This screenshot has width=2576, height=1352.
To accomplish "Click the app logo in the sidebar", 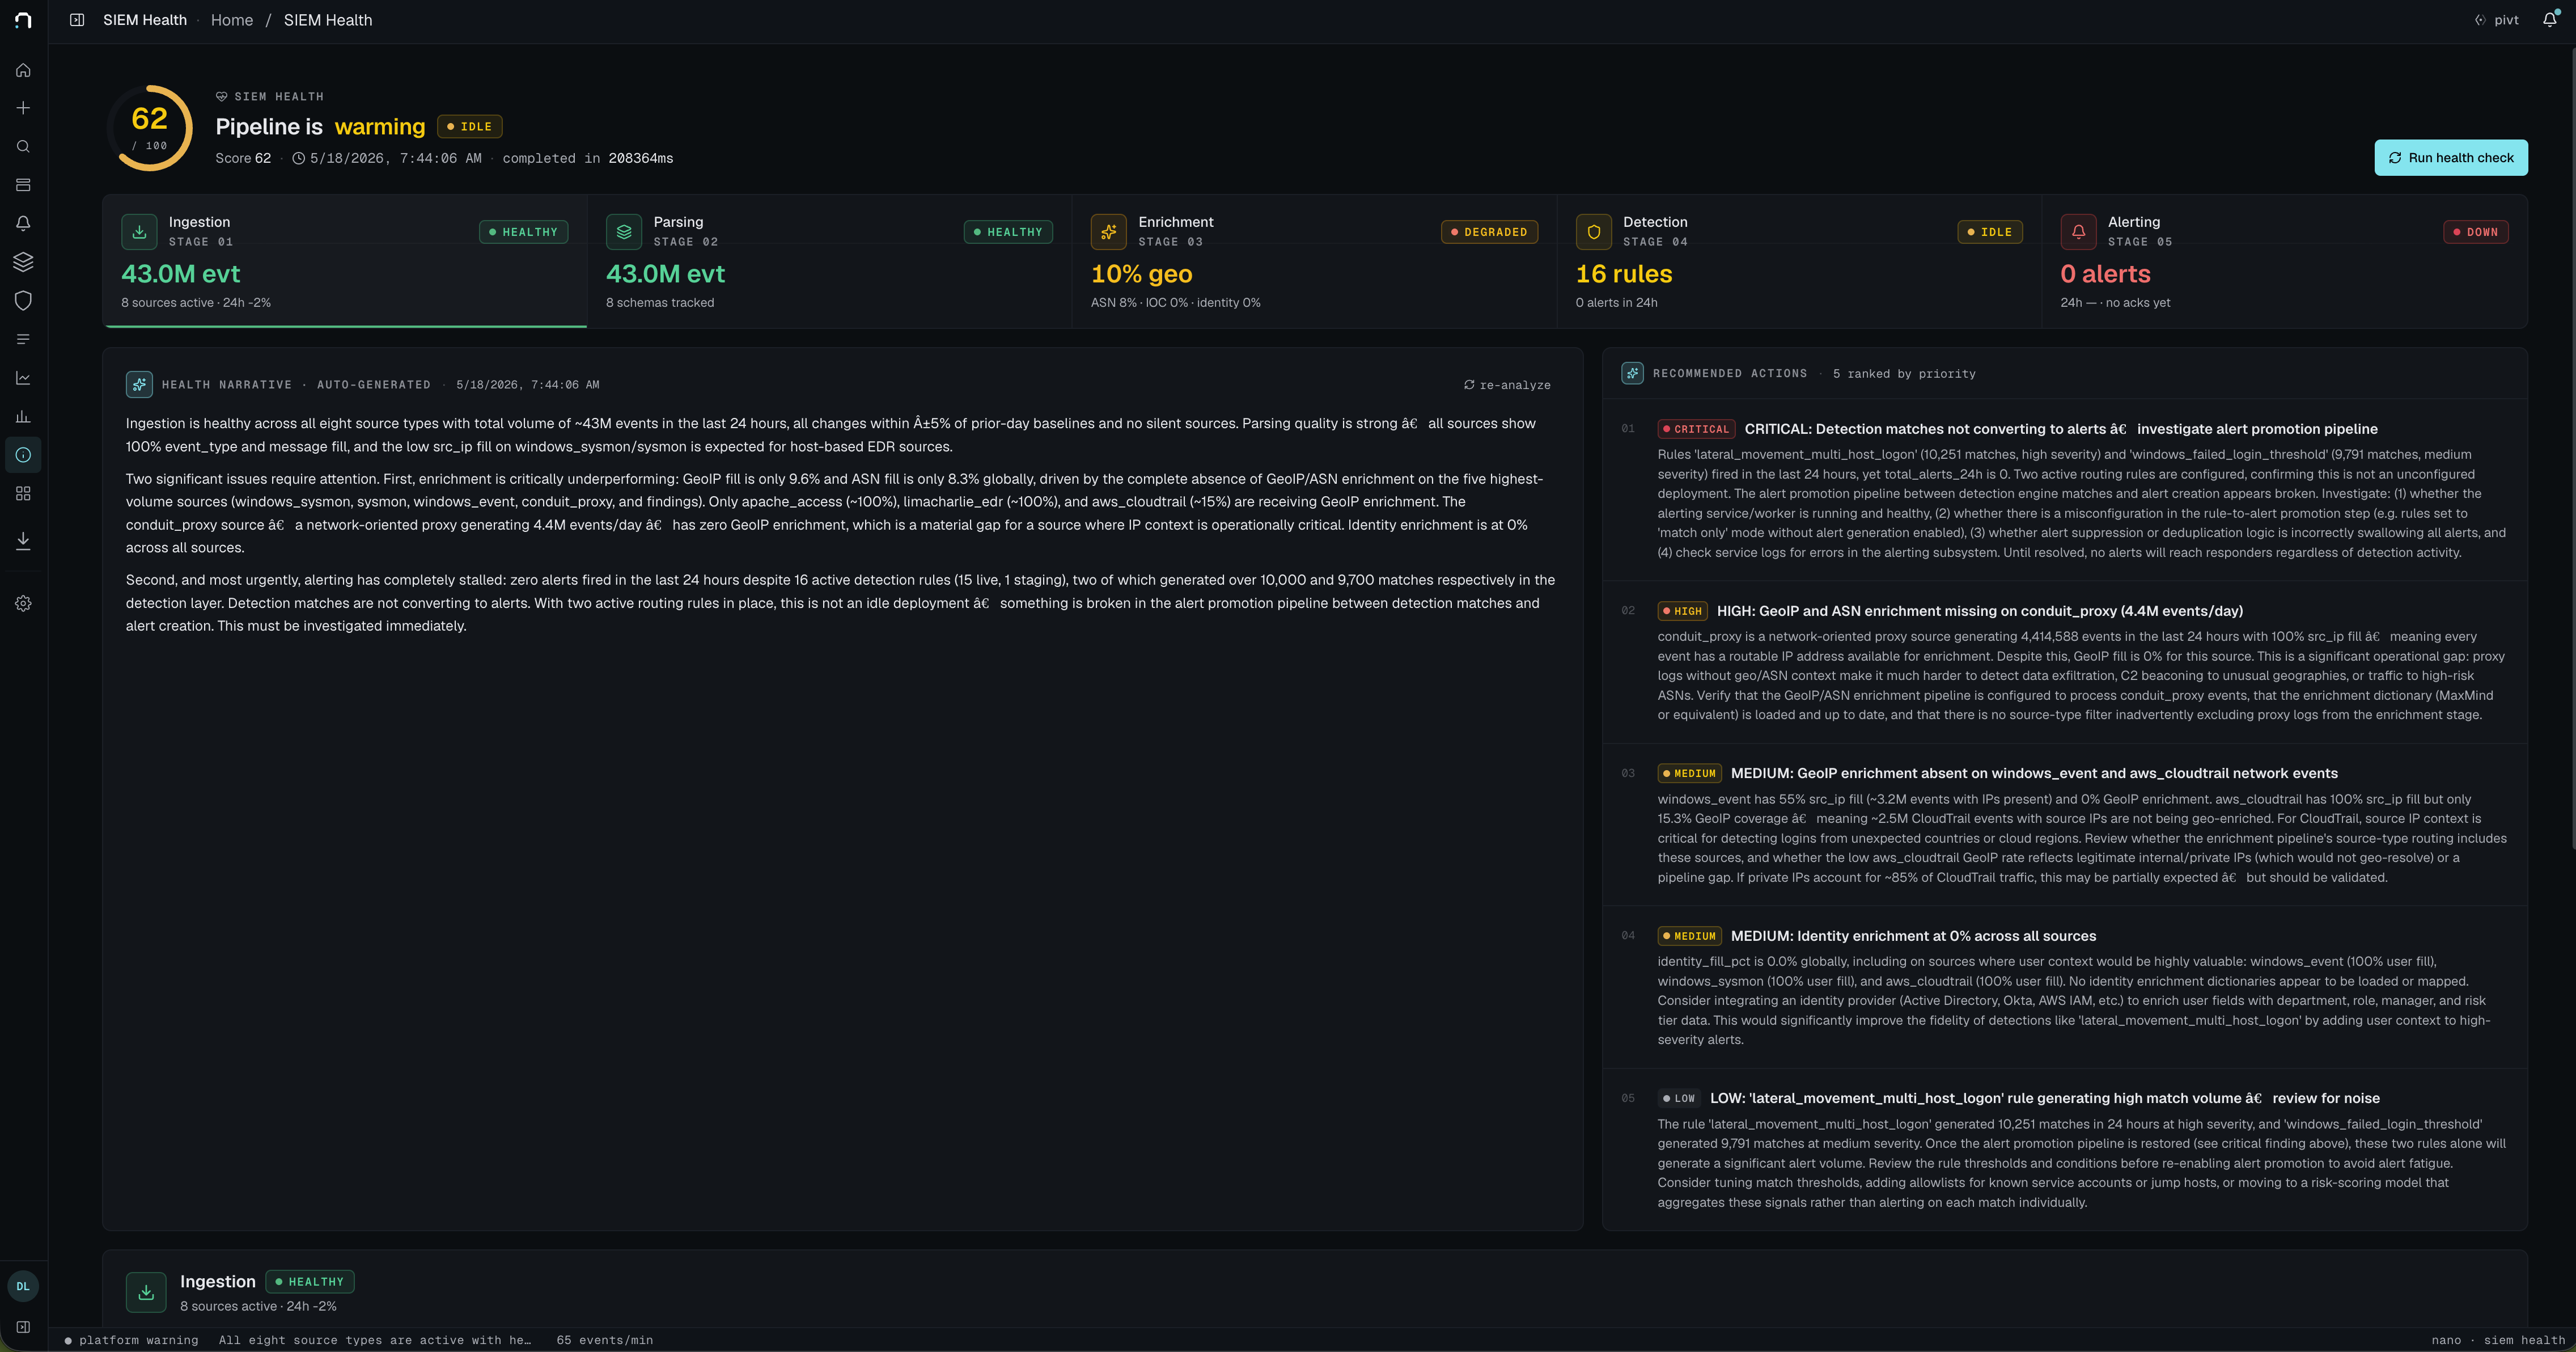I will click(23, 20).
